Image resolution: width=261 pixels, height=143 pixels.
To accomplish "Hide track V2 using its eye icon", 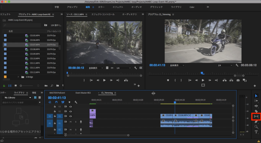I will 71,111.
